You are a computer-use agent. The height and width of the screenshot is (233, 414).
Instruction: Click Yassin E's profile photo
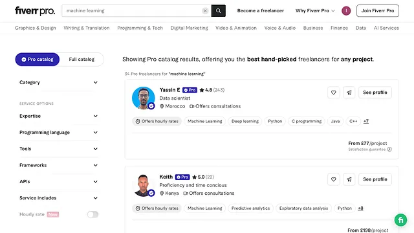tap(144, 98)
